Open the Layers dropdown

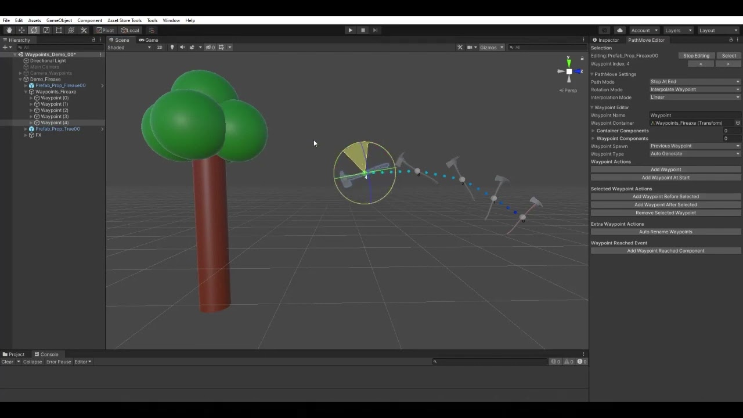pos(677,30)
